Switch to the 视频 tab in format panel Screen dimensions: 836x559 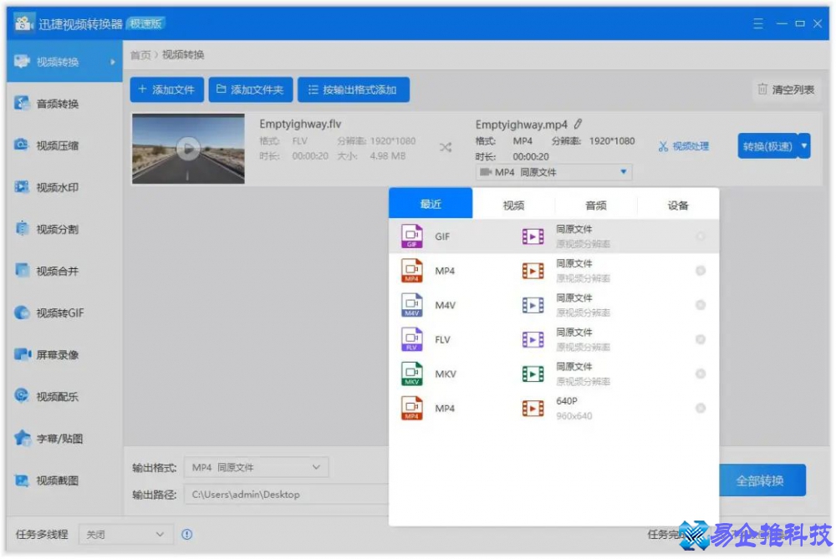point(512,203)
